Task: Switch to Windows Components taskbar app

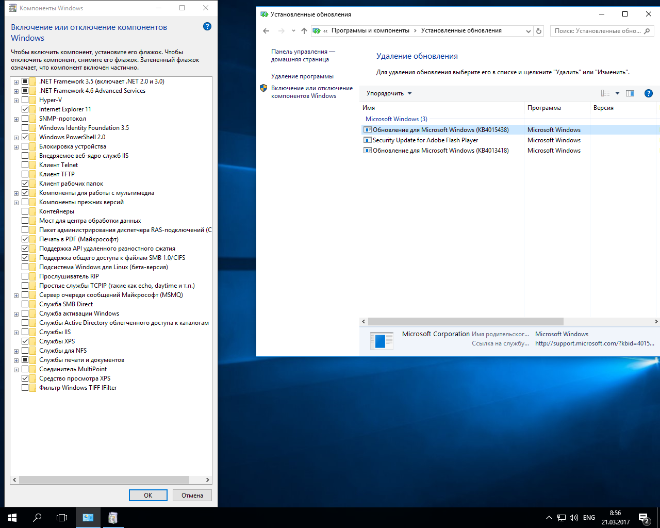Action: coord(113,518)
